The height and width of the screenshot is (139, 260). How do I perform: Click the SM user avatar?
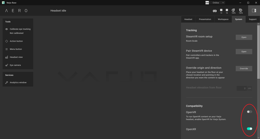(207, 3)
